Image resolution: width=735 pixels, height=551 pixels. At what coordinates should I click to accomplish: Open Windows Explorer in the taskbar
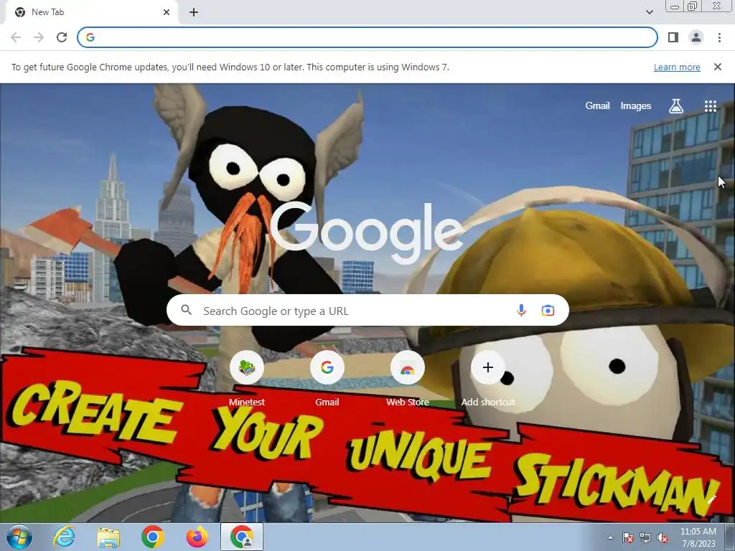point(108,537)
